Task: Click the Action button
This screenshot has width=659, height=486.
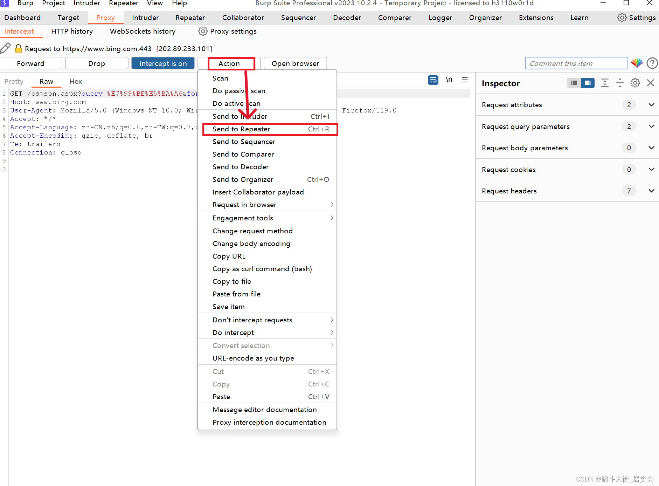Action: (x=229, y=63)
